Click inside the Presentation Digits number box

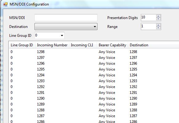coord(149,18)
